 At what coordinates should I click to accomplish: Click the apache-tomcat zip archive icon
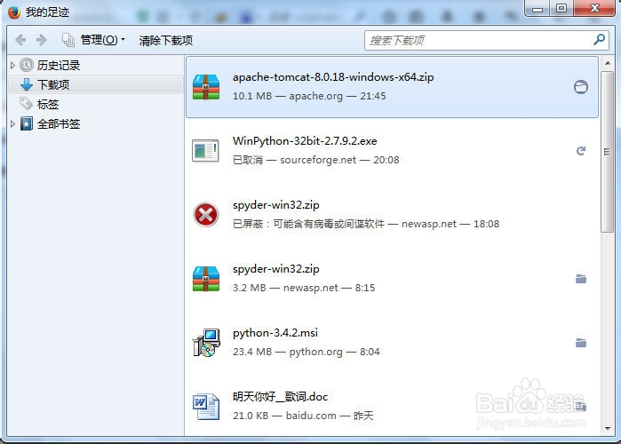click(206, 87)
